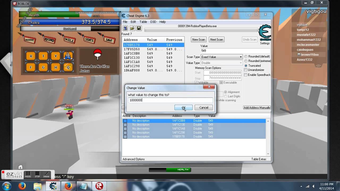Click the save floppy disk icon
This screenshot has height=191, width=340.
139,28
